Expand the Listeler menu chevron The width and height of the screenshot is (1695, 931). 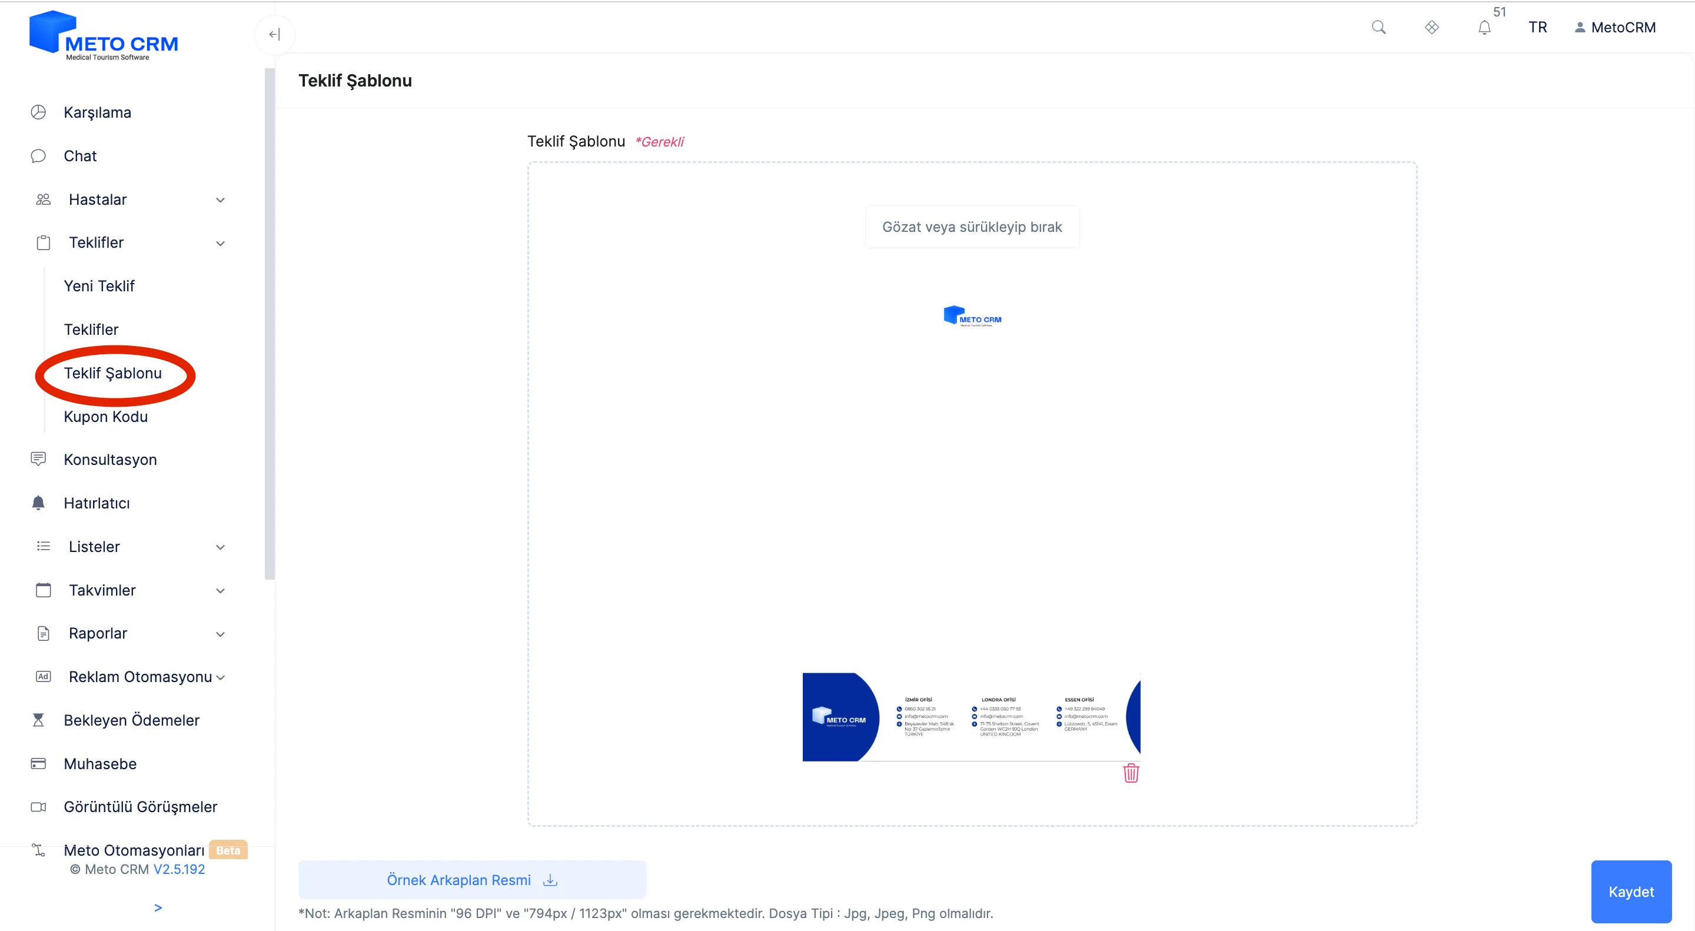pyautogui.click(x=221, y=547)
